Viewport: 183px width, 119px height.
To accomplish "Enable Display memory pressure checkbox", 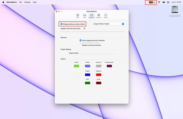I will click(80, 45).
